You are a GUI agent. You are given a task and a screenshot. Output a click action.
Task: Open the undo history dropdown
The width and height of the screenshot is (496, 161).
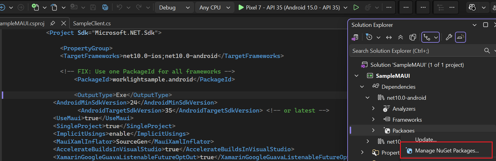129,7
